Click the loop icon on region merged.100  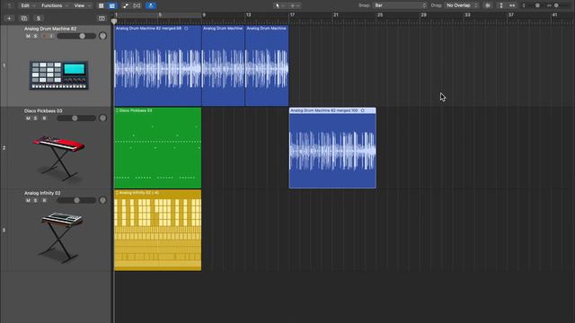tap(362, 110)
